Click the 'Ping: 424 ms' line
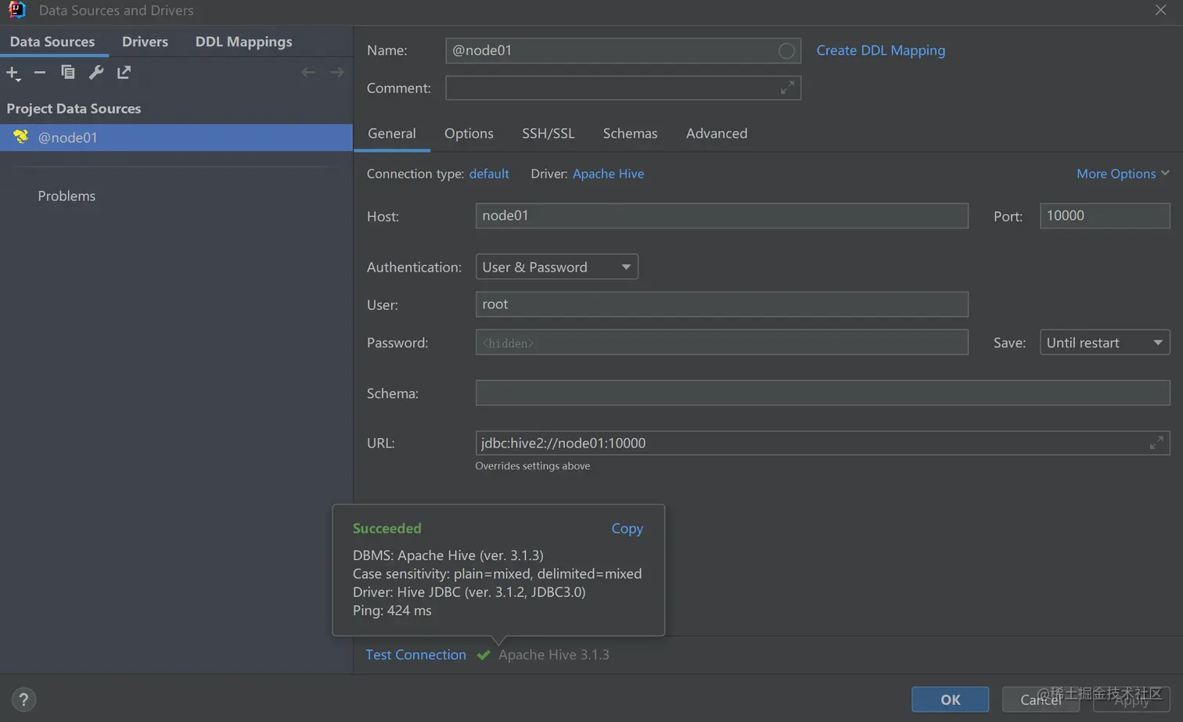The height and width of the screenshot is (722, 1183). tap(392, 610)
